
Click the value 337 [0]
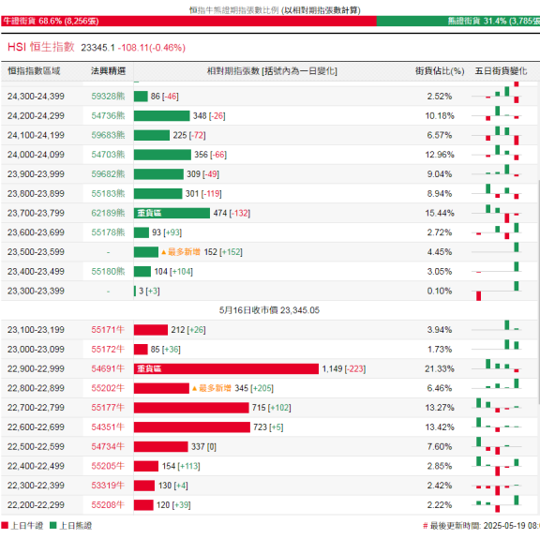pyautogui.click(x=203, y=447)
